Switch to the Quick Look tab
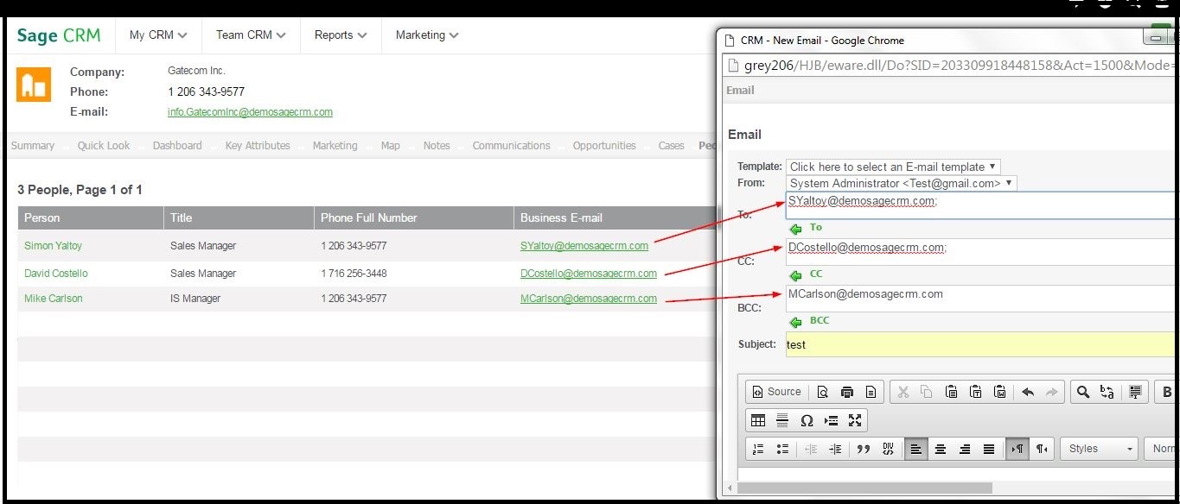 [x=103, y=146]
